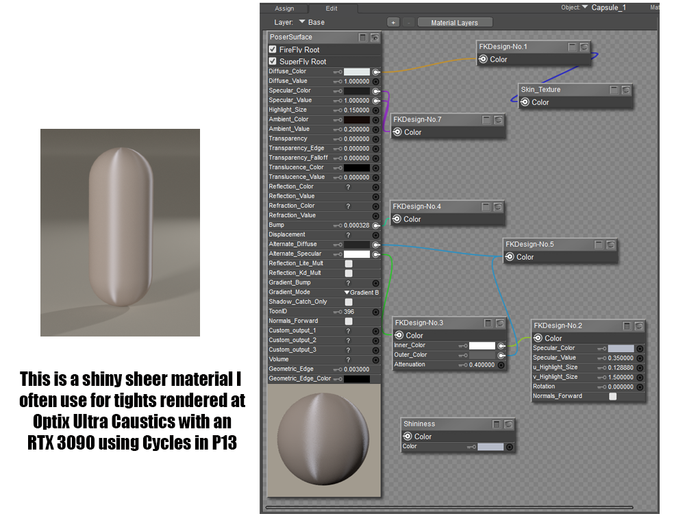Image resolution: width=685 pixels, height=514 pixels.
Task: Click v_Highlight_Size value 1.500000
Action: [621, 377]
